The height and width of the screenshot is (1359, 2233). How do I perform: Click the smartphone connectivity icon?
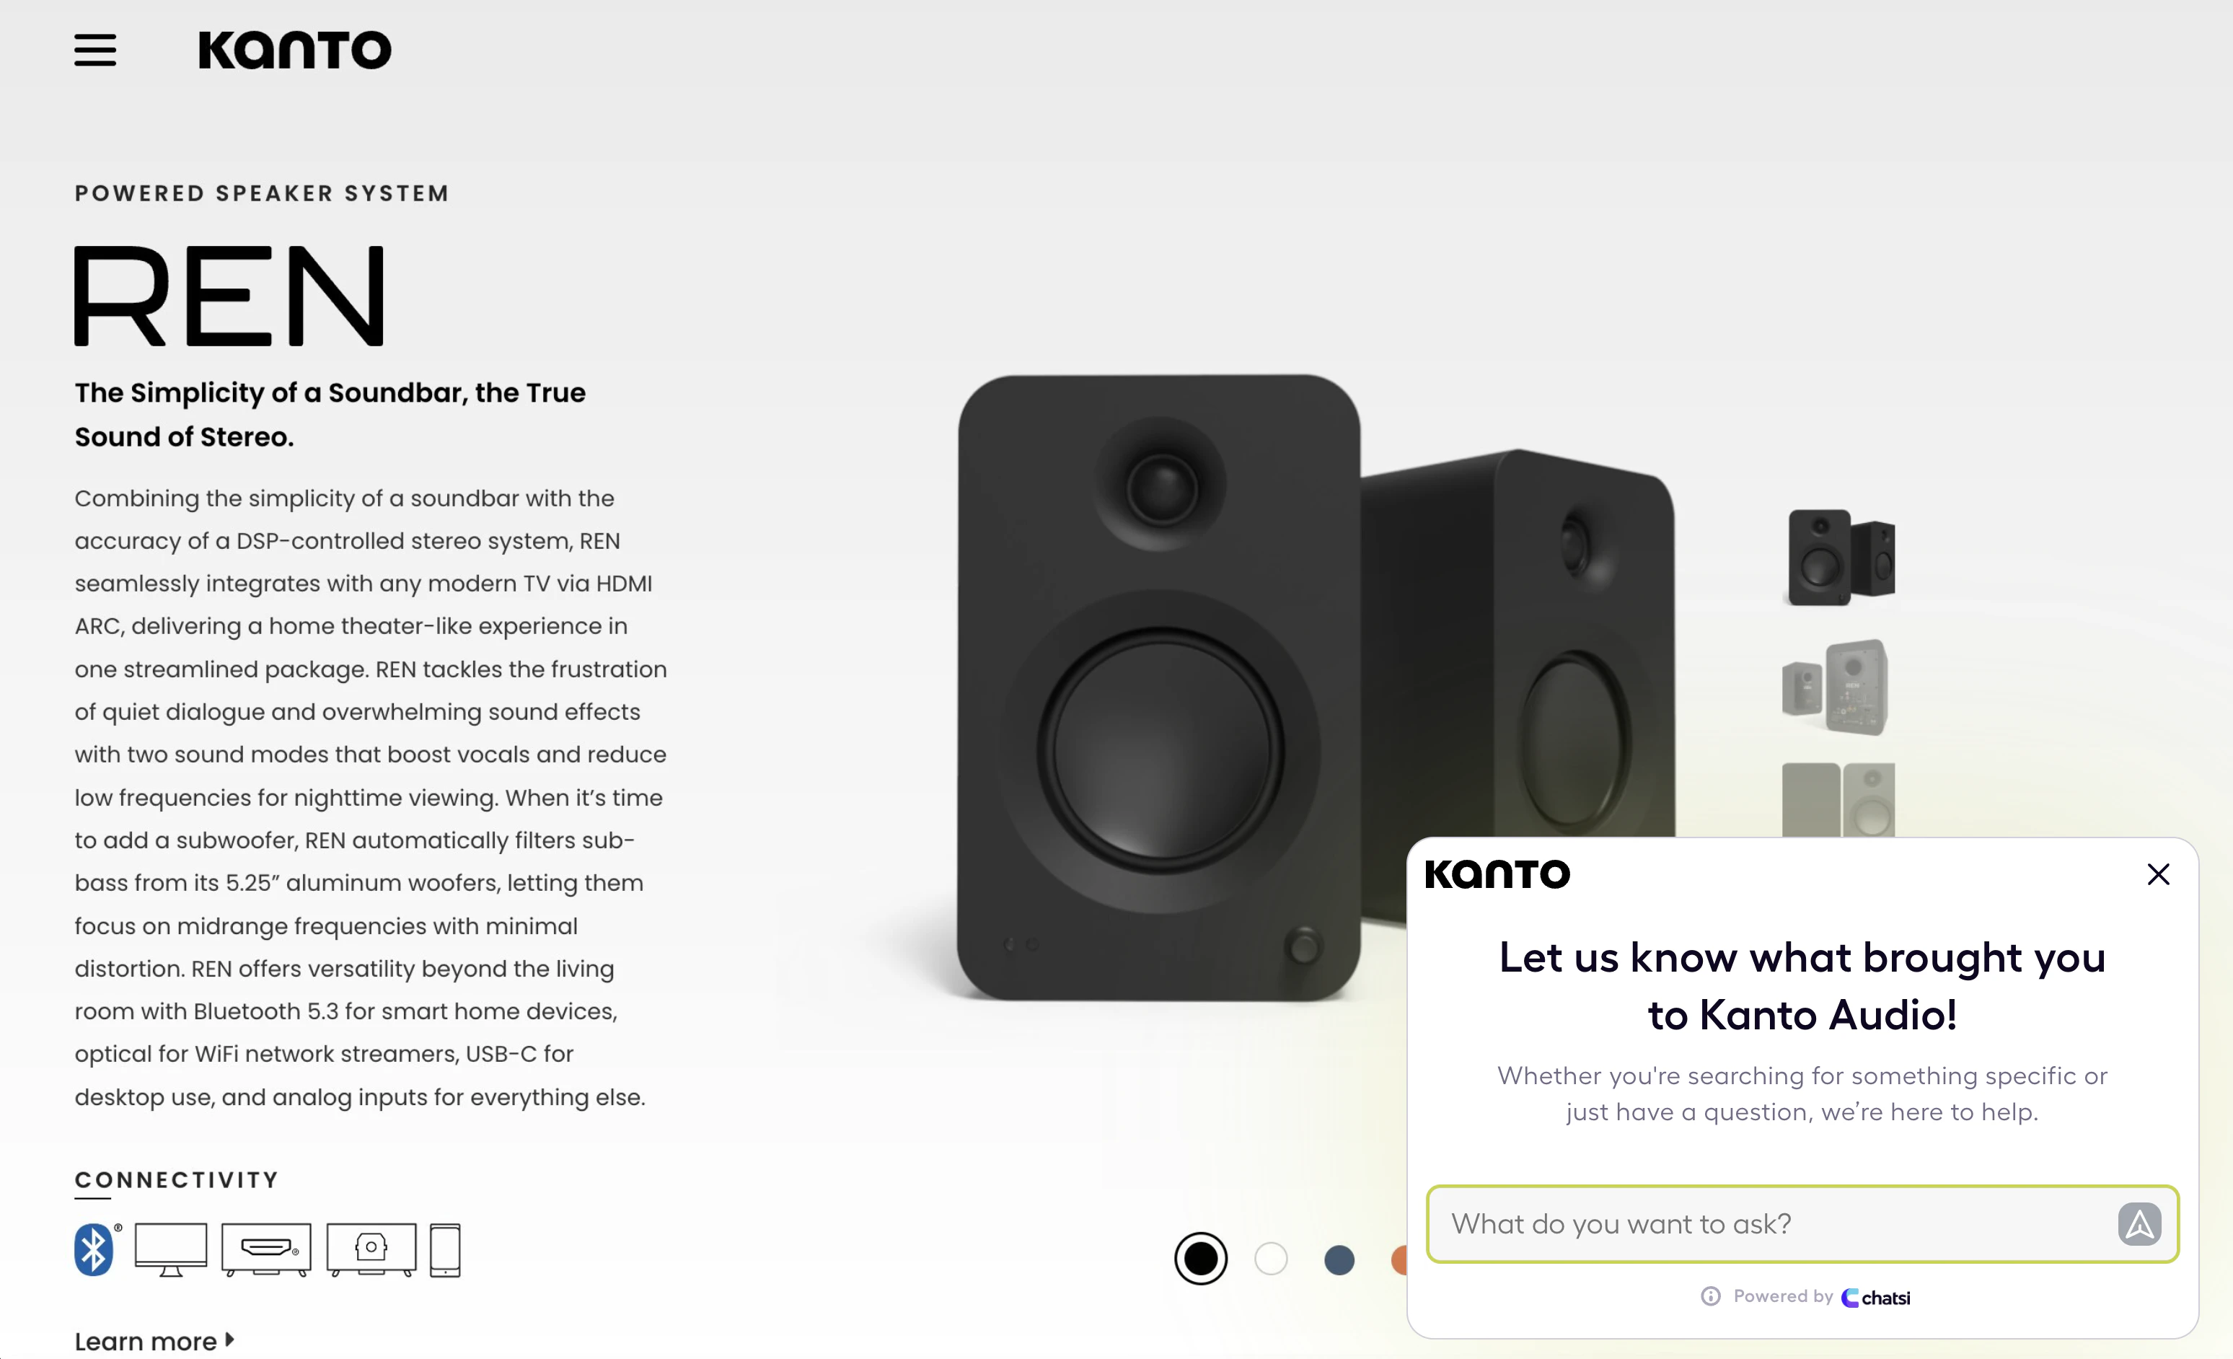pyautogui.click(x=445, y=1250)
